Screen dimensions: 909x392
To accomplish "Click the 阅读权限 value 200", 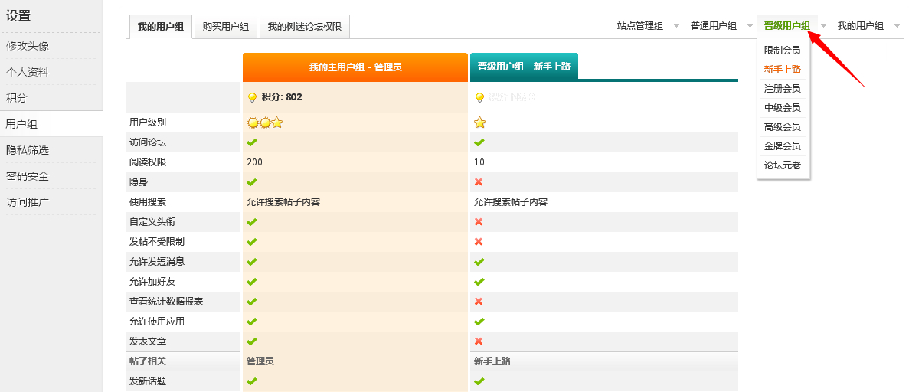I will coord(254,162).
